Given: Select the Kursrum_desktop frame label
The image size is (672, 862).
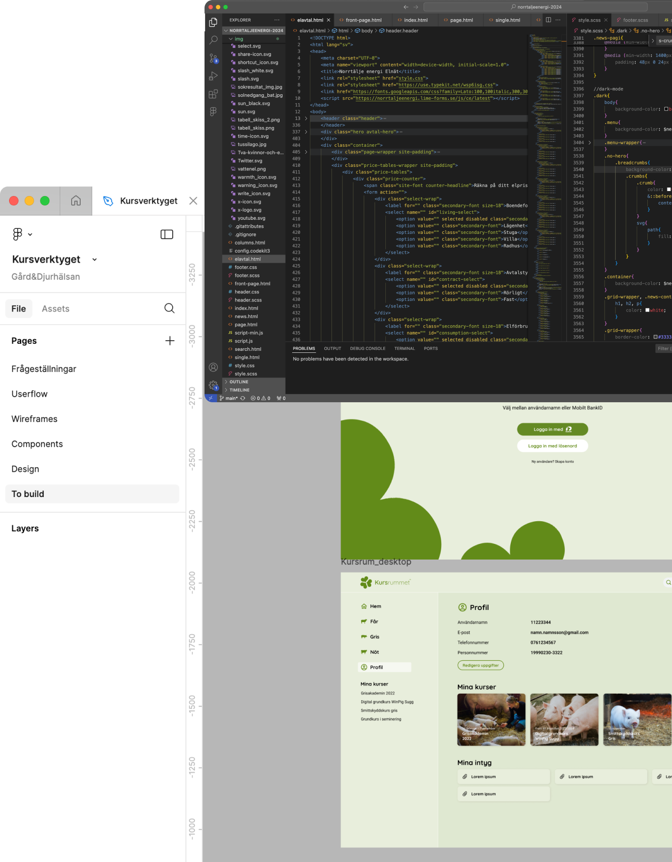Looking at the screenshot, I should click(376, 562).
